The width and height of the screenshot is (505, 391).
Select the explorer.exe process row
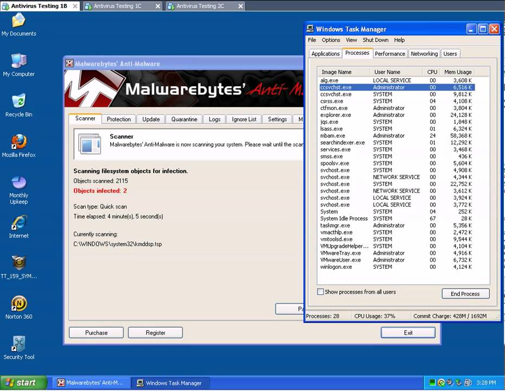[x=397, y=115]
